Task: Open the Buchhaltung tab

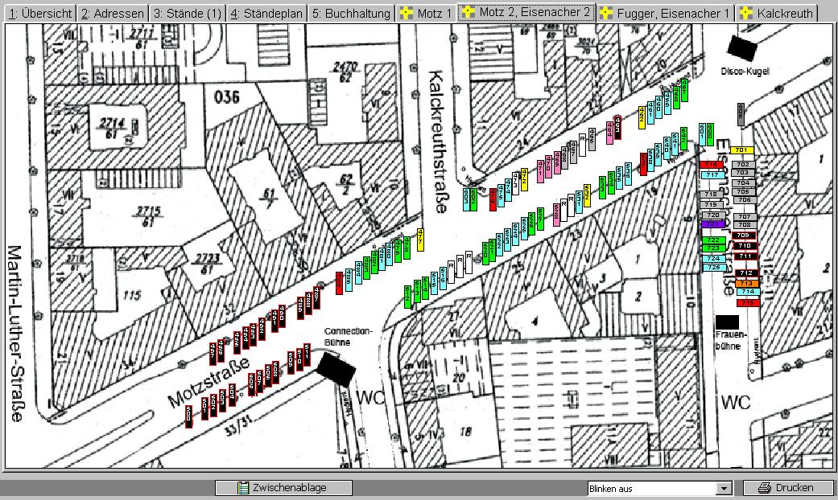Action: click(x=351, y=14)
